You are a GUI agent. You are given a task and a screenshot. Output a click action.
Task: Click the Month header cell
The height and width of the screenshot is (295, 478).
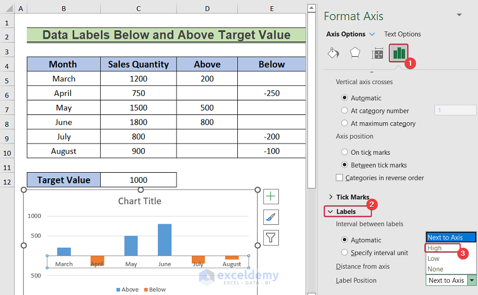tap(64, 64)
